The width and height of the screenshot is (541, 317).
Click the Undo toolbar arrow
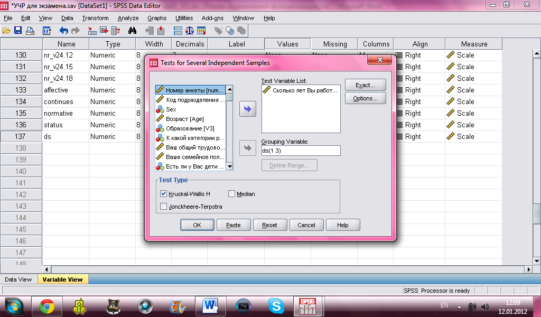pos(64,31)
